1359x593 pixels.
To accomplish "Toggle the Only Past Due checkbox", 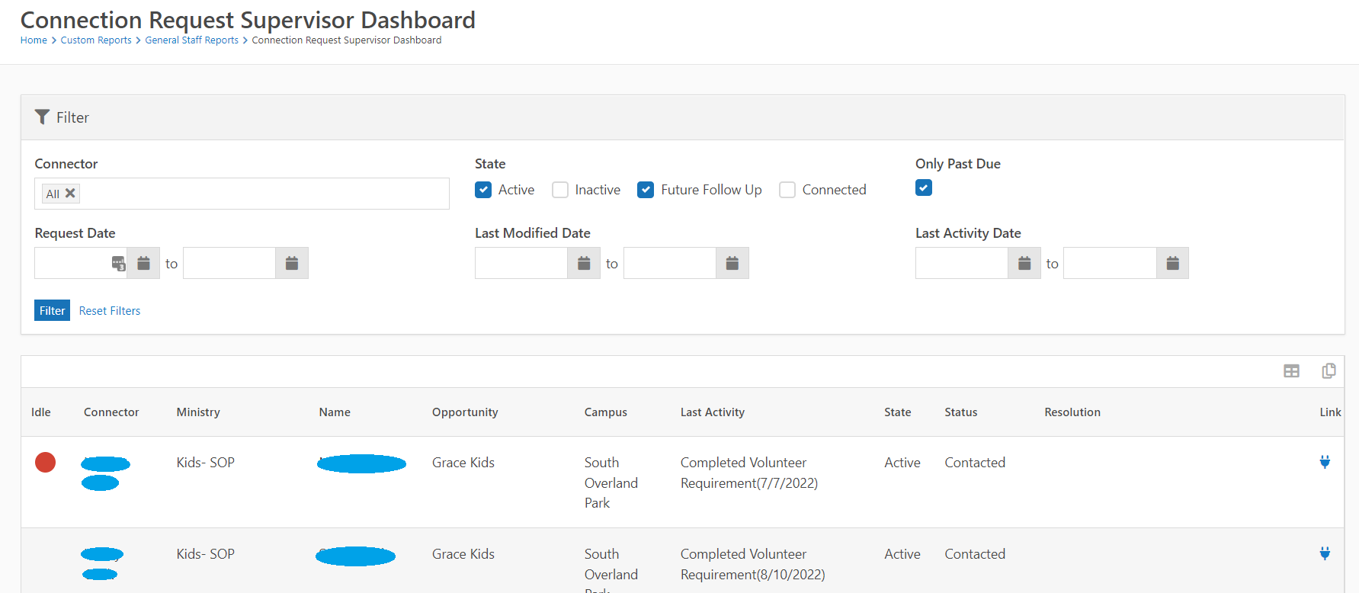I will click(924, 188).
